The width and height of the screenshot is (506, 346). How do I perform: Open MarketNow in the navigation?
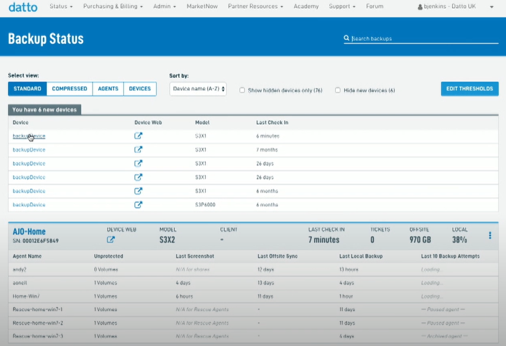pos(202,6)
